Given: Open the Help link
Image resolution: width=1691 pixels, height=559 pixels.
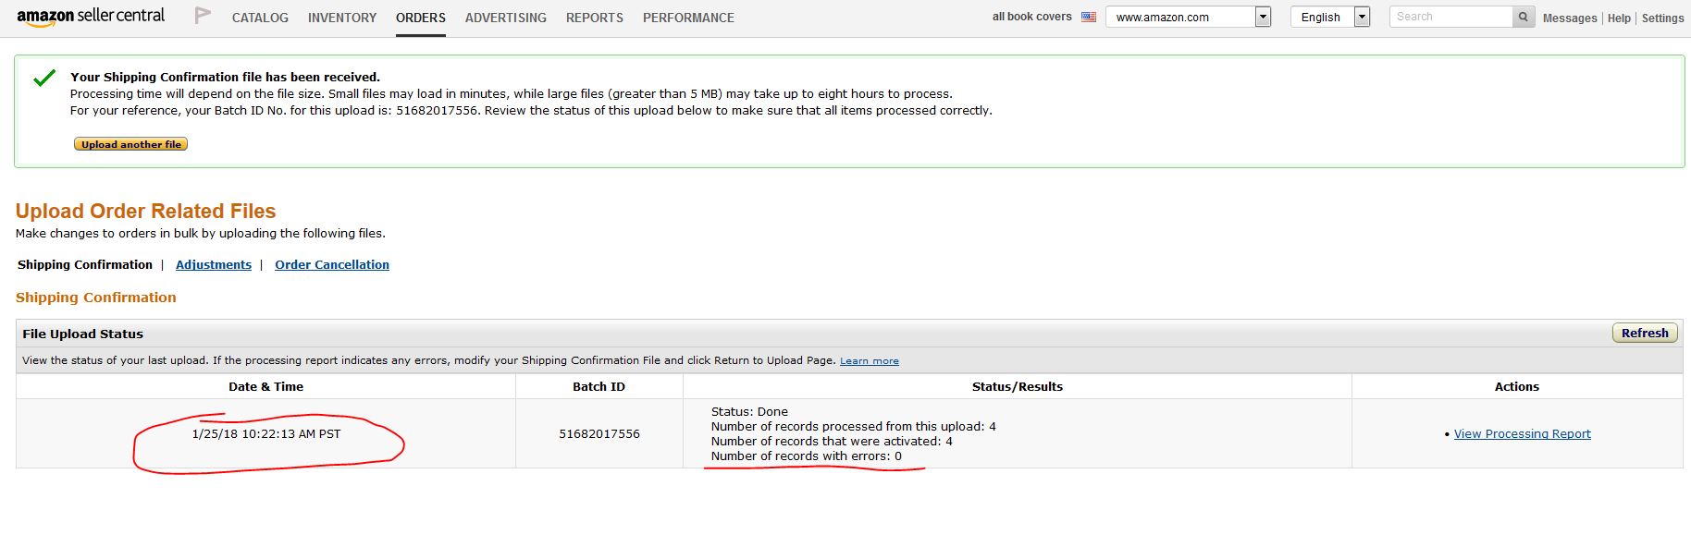Looking at the screenshot, I should pyautogui.click(x=1619, y=18).
